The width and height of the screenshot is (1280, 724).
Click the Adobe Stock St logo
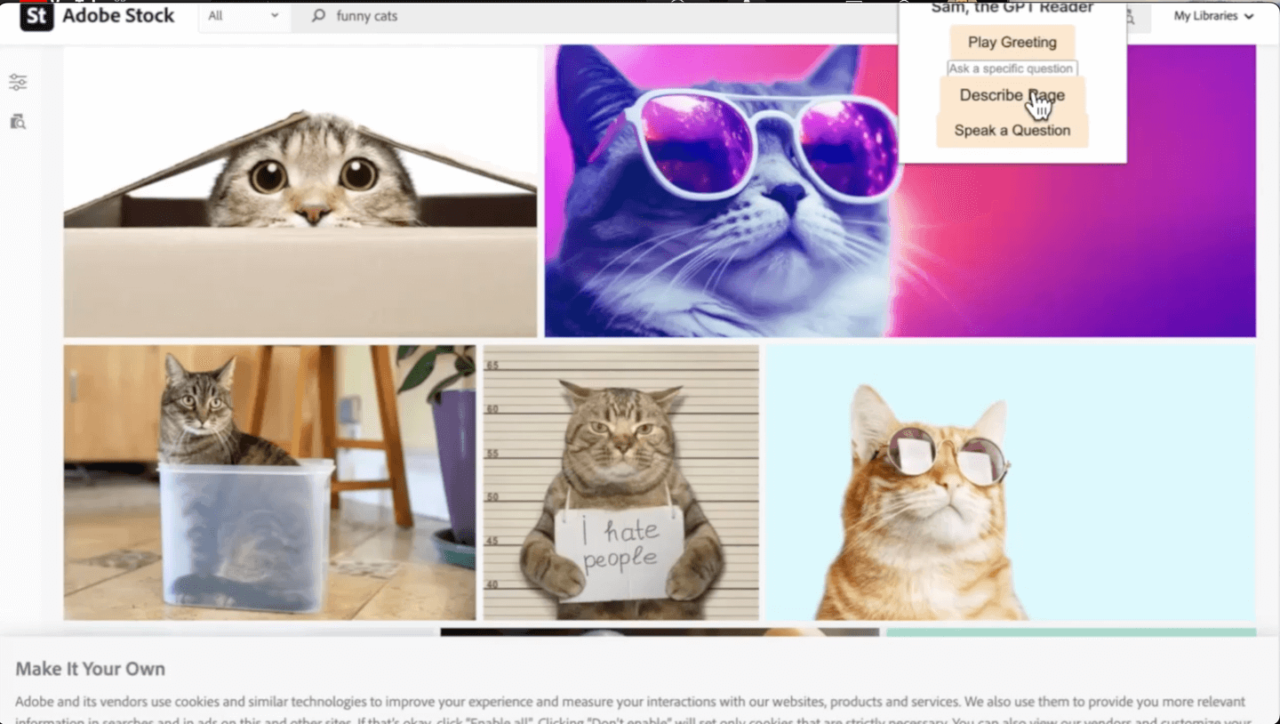pyautogui.click(x=36, y=15)
